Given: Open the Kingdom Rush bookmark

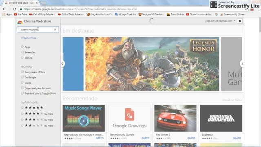Looking at the screenshot, I should (x=100, y=14).
